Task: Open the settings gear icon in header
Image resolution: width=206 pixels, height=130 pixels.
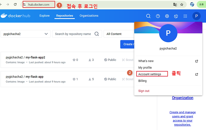Action: pyautogui.click(x=167, y=16)
